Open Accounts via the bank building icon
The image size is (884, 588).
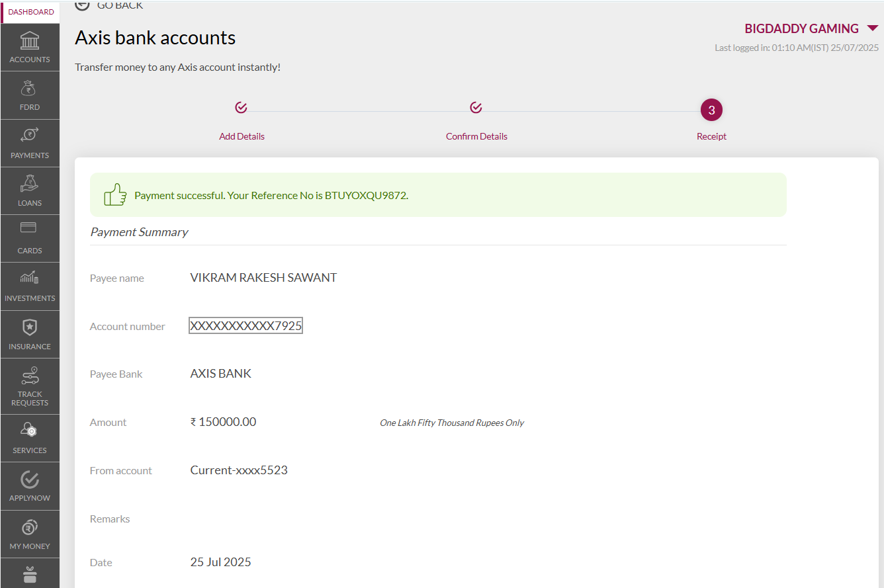point(30,40)
